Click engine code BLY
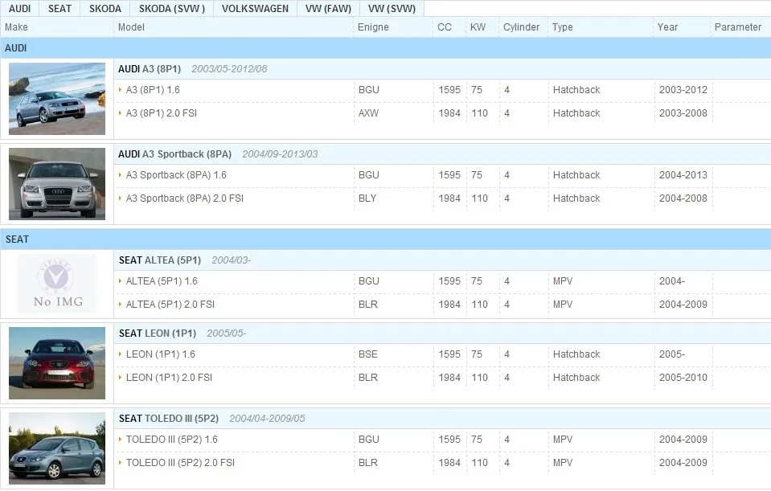This screenshot has width=771, height=491. tap(367, 198)
